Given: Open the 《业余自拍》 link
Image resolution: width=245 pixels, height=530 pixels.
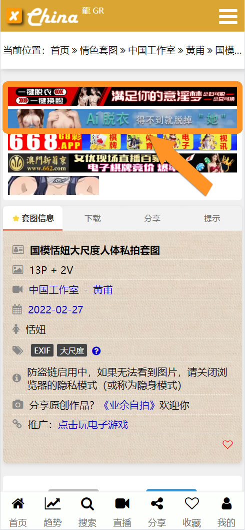Looking at the screenshot, I should click(129, 405).
